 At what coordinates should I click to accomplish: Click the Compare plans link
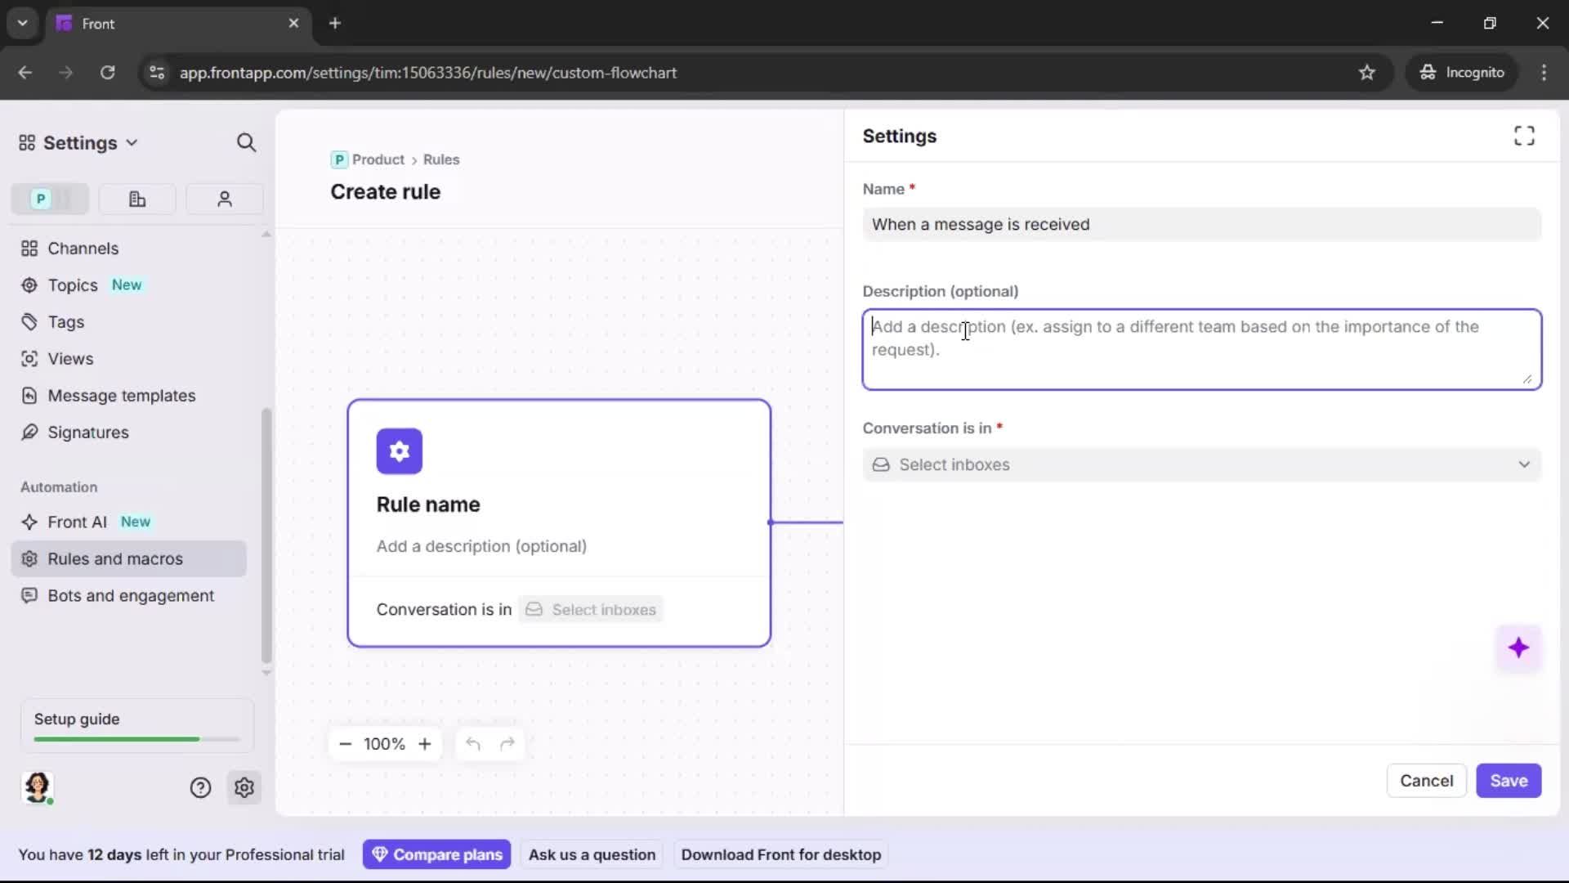436,854
